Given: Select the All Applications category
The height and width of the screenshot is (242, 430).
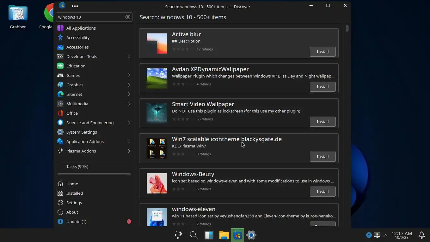Looking at the screenshot, I should pyautogui.click(x=94, y=28).
